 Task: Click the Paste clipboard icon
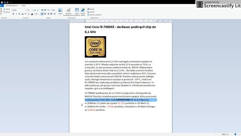pos(1,11)
